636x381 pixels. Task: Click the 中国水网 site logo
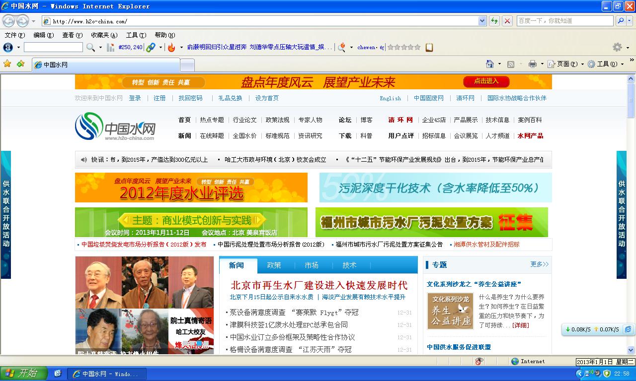(x=115, y=127)
